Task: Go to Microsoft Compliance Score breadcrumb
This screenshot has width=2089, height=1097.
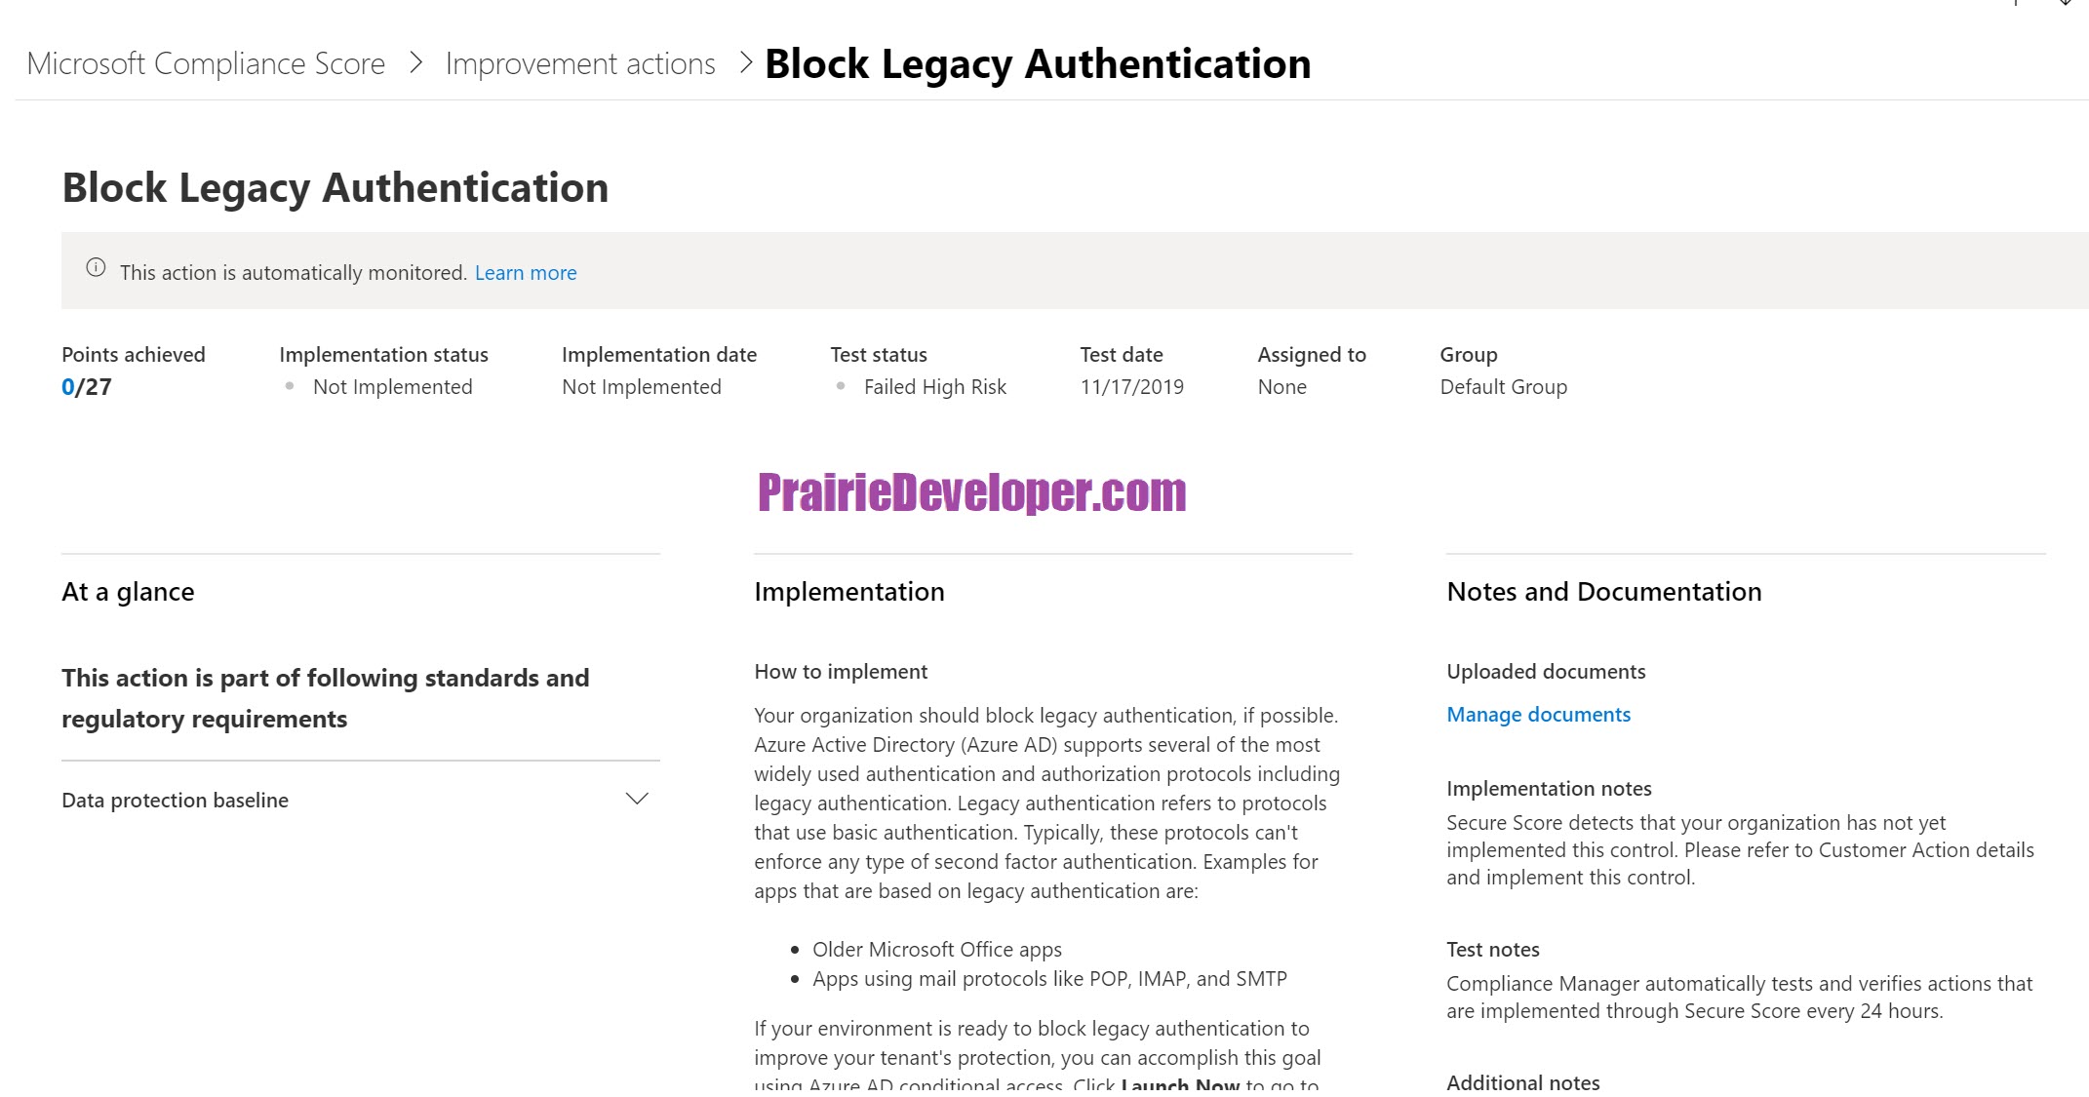Action: point(206,63)
